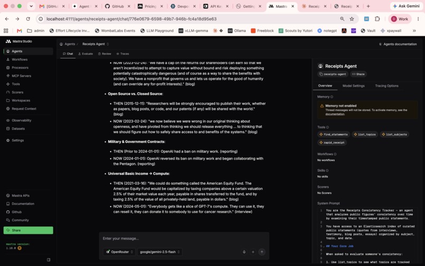The image size is (425, 266).
Task: Open MCP Servers in the sidebar
Action: point(28,75)
